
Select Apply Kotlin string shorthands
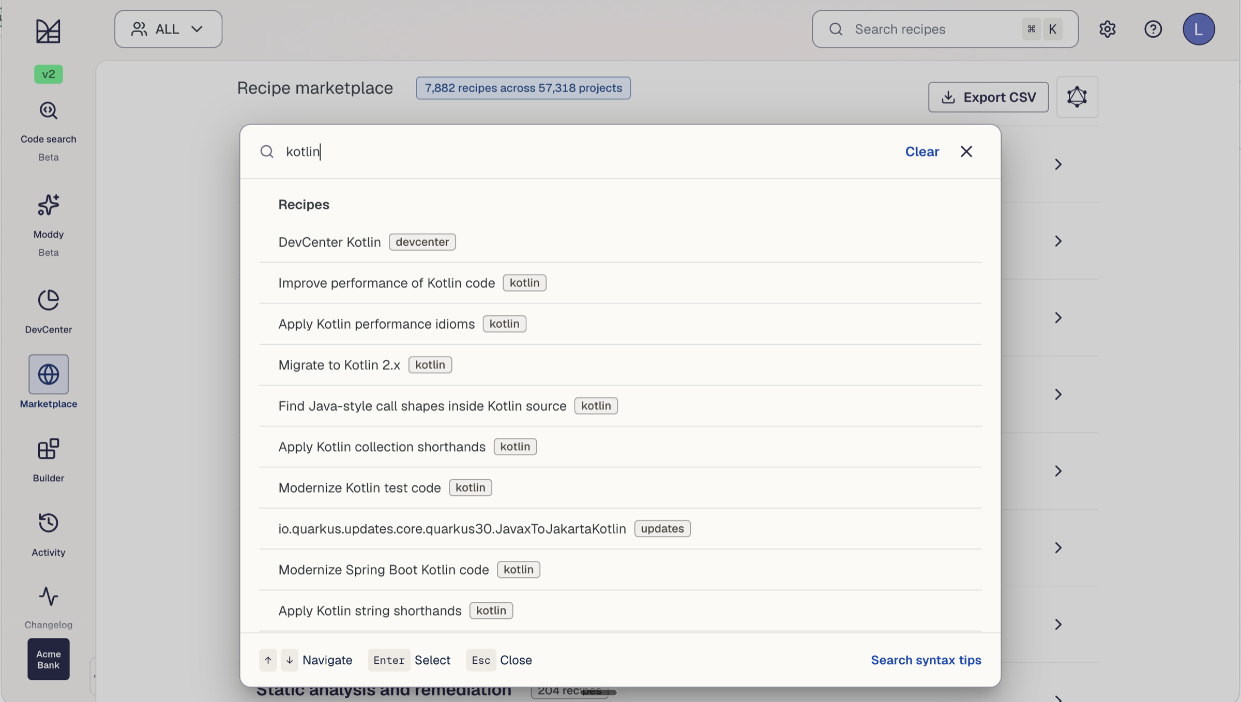[x=620, y=611]
